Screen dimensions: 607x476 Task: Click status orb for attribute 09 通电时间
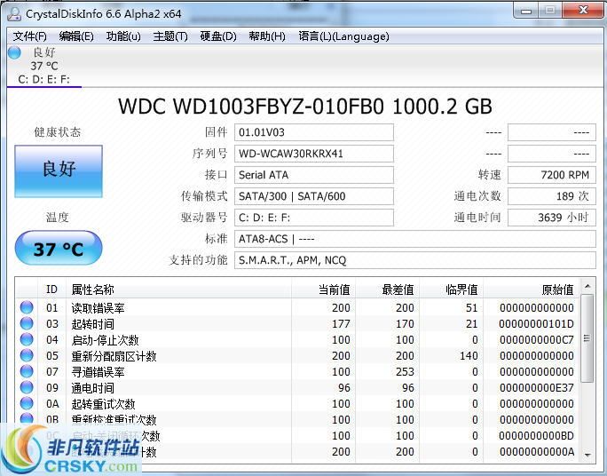[27, 387]
